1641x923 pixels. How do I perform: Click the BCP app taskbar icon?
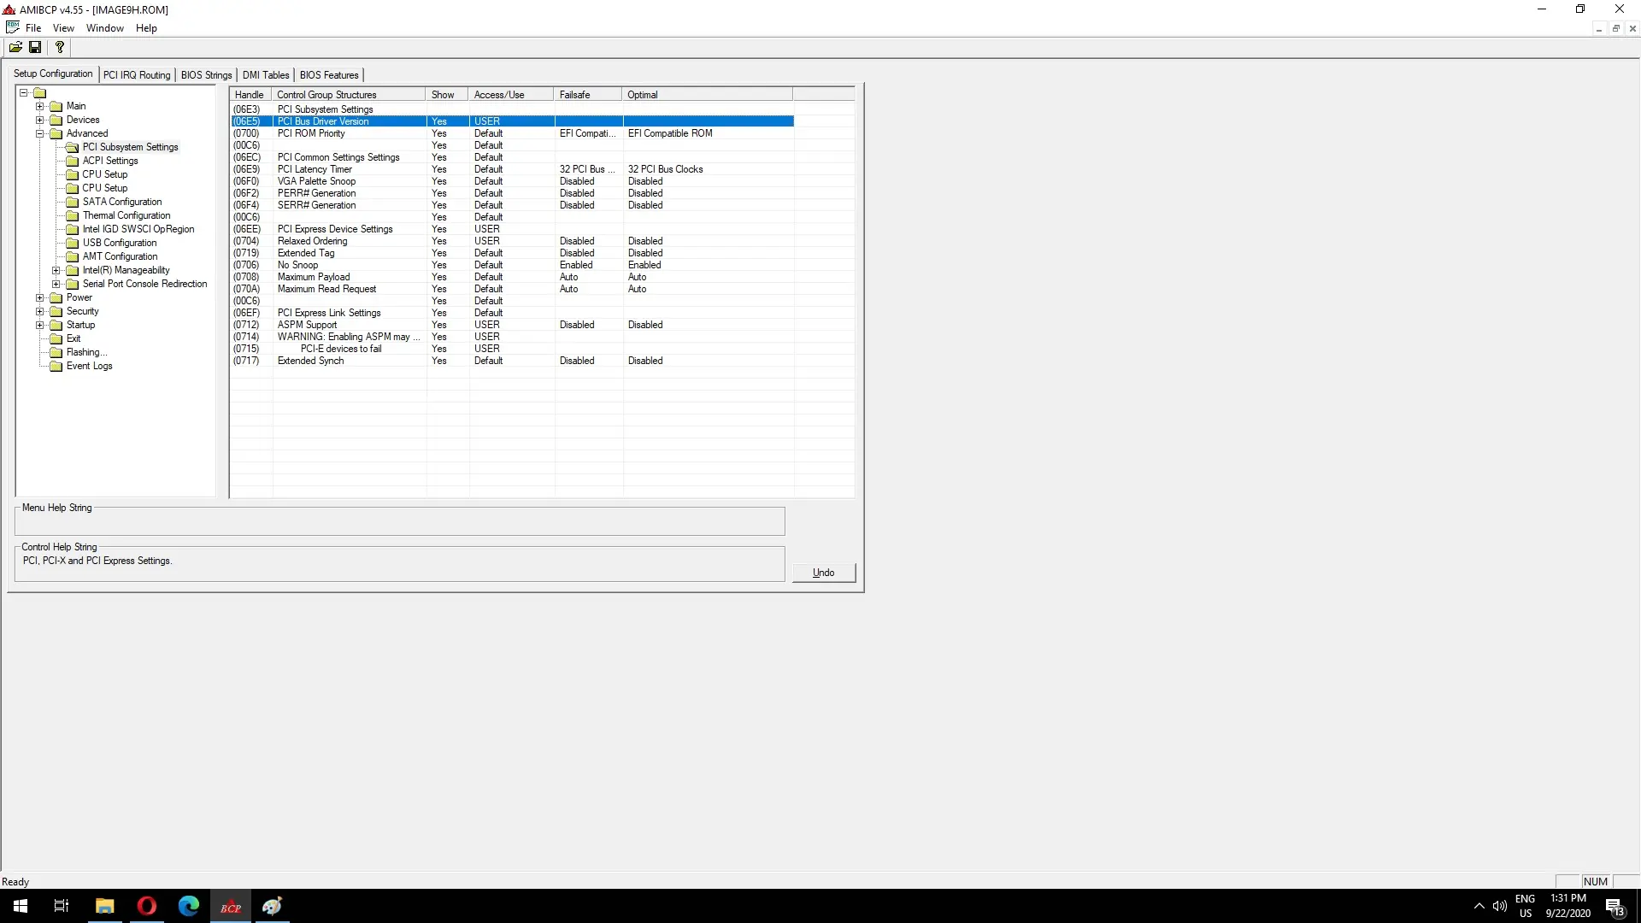pyautogui.click(x=231, y=906)
